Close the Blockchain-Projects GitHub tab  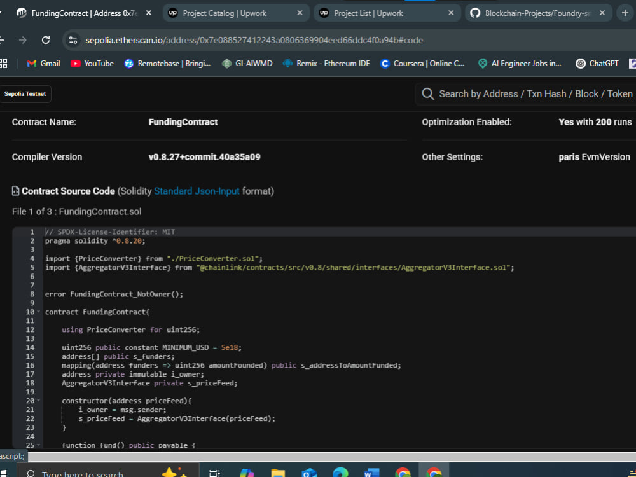pyautogui.click(x=602, y=13)
